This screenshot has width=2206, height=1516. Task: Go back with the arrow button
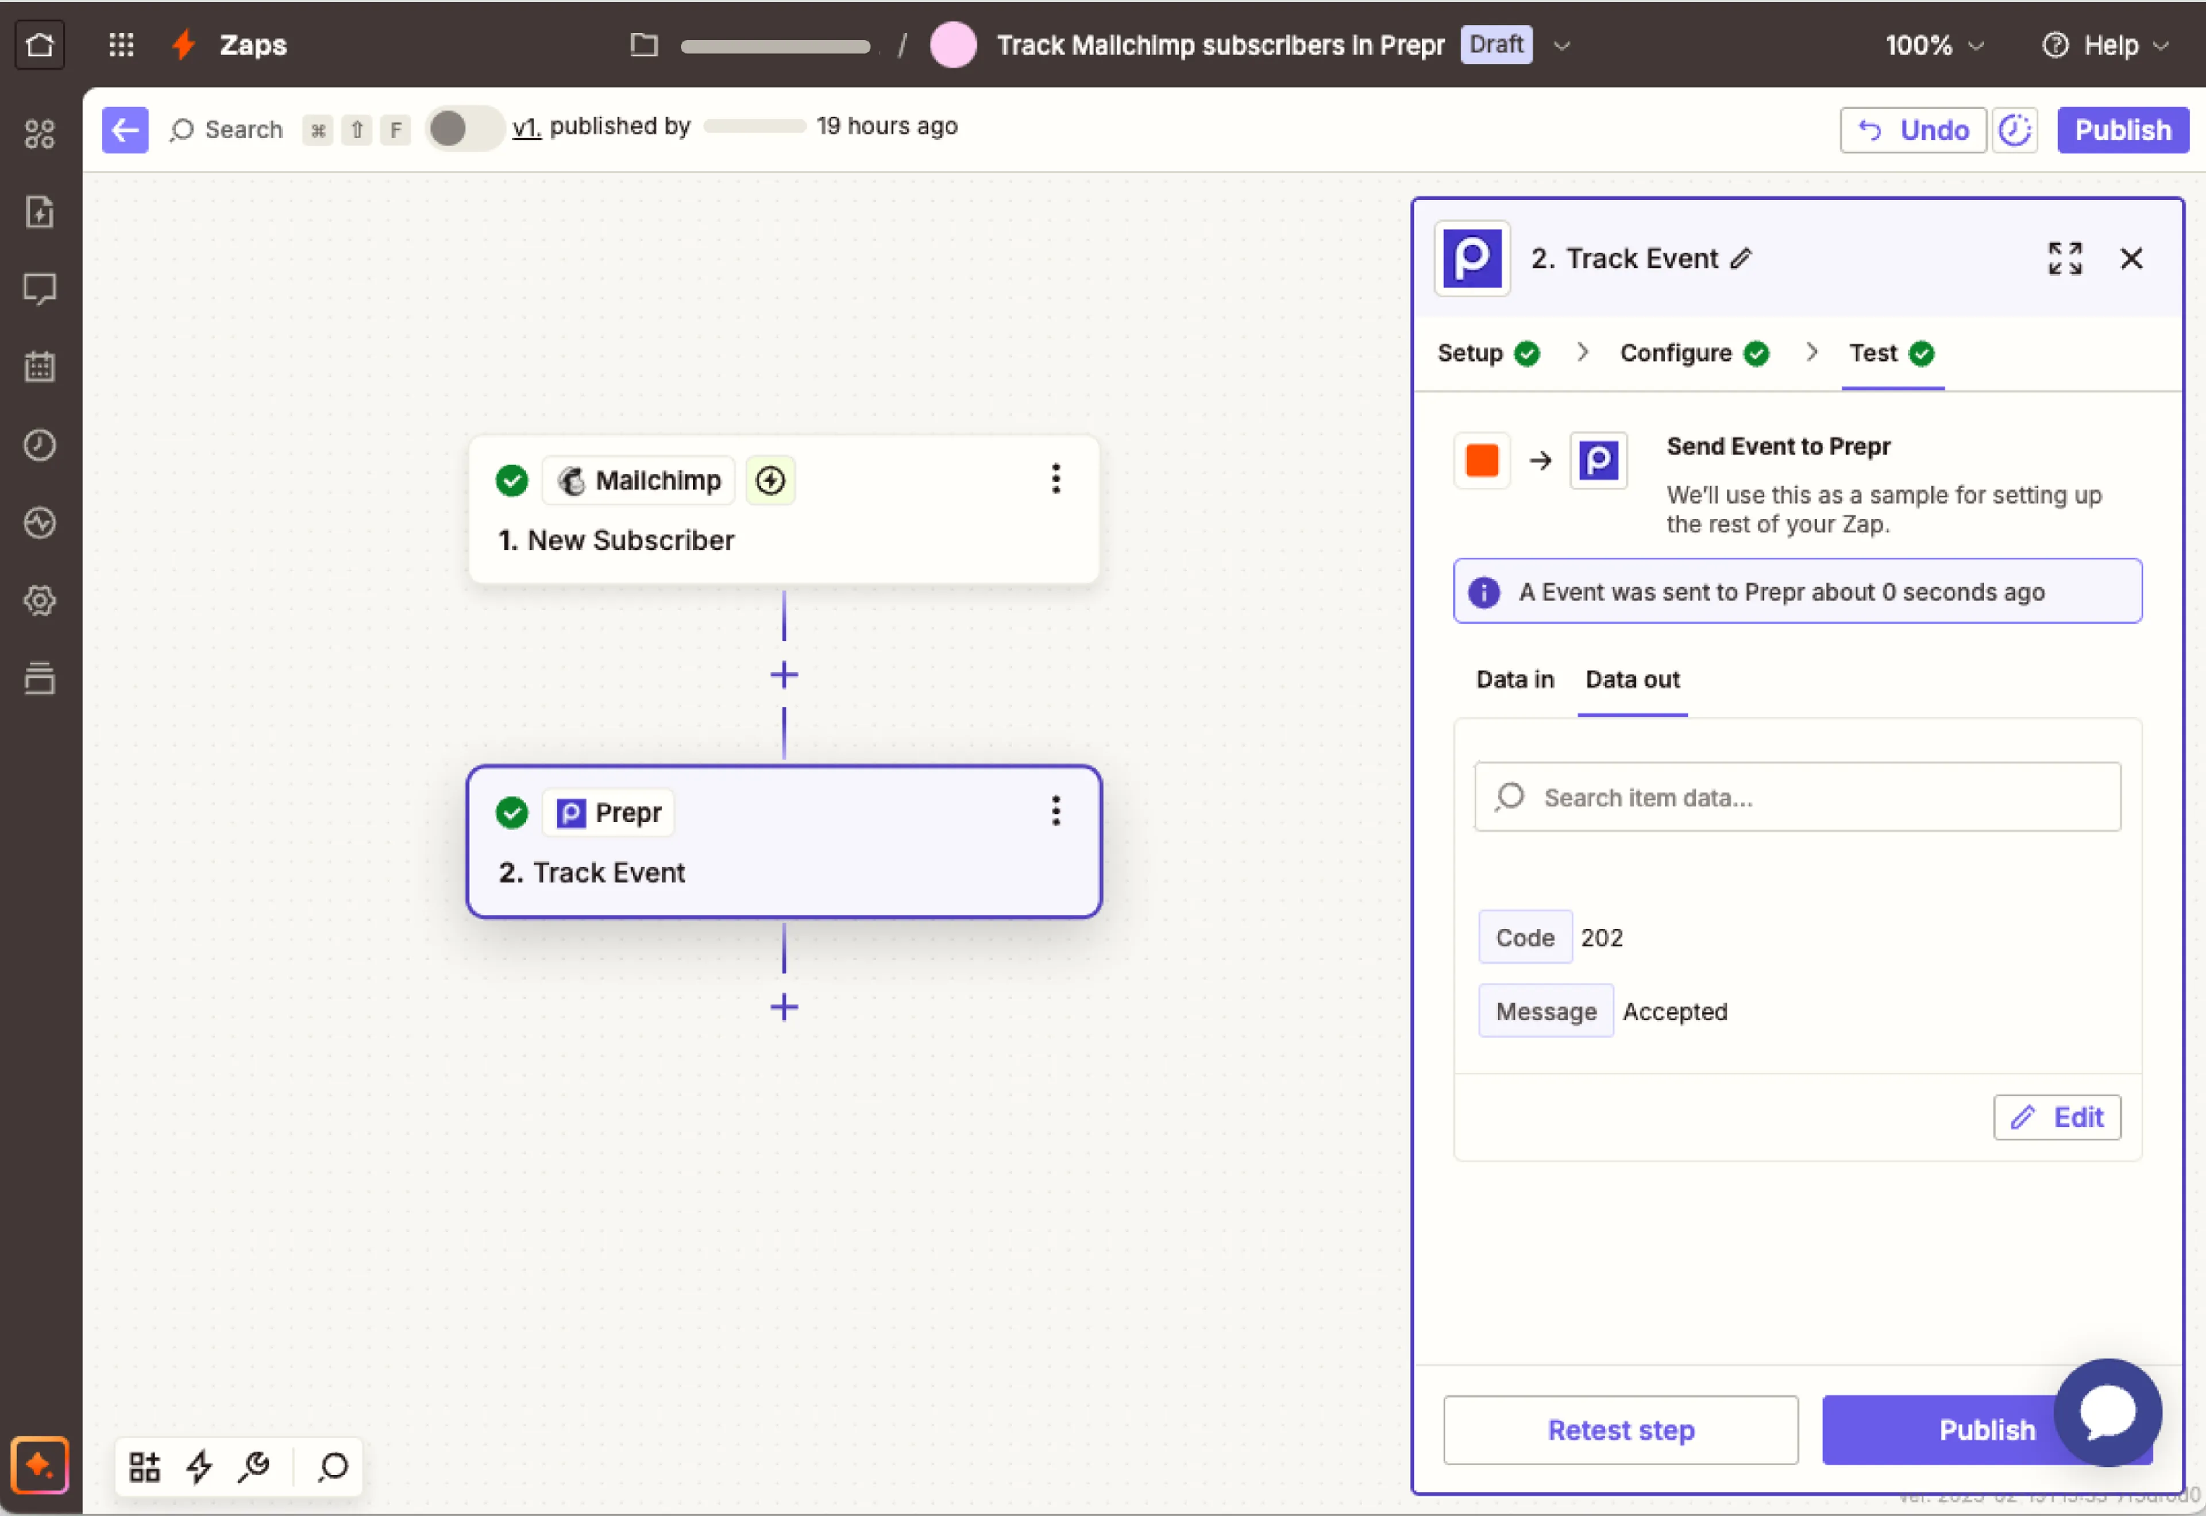pos(125,129)
